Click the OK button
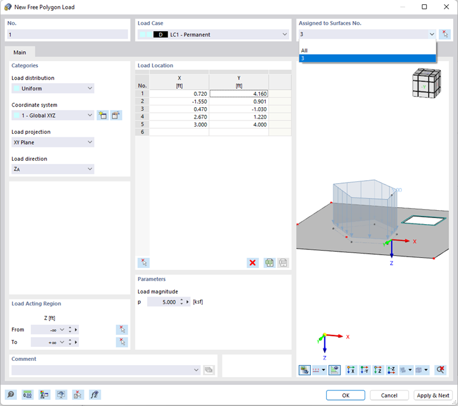458x406 pixels. (345, 395)
